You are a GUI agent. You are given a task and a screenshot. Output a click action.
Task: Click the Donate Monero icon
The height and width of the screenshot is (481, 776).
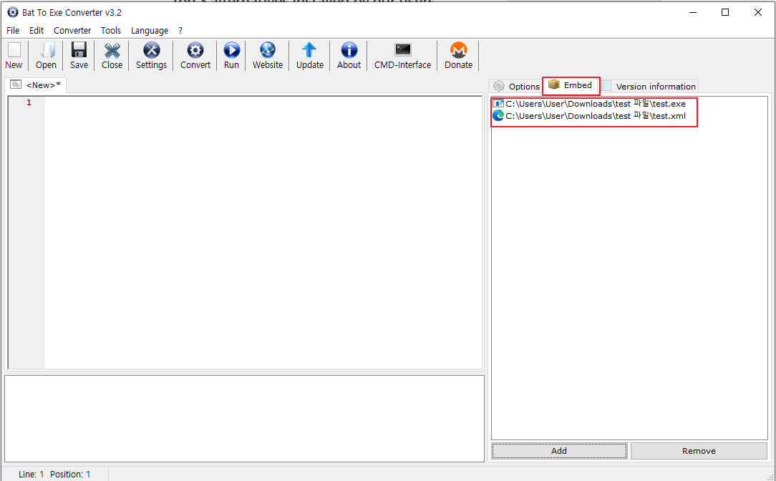(458, 50)
